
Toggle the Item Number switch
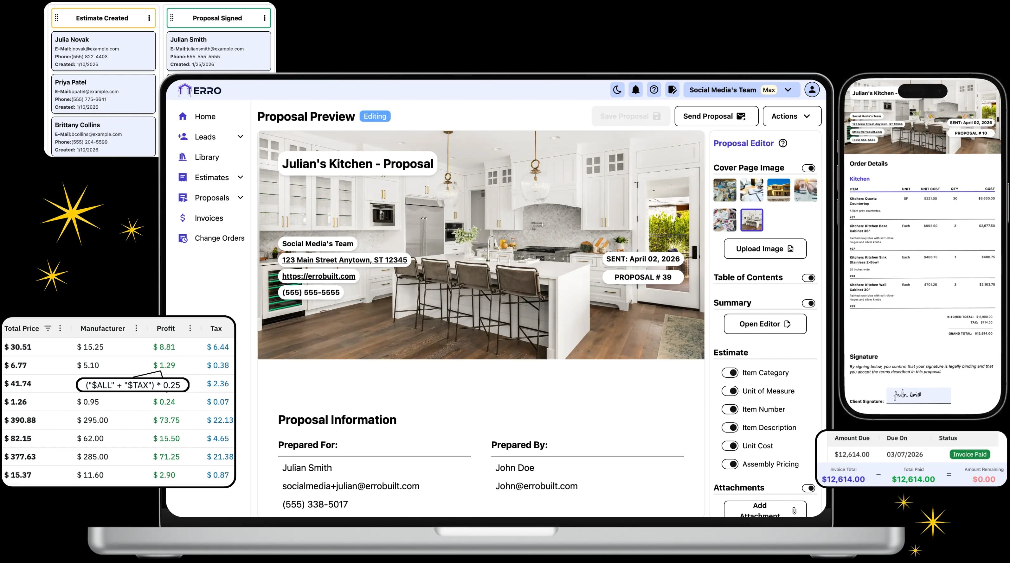tap(730, 409)
